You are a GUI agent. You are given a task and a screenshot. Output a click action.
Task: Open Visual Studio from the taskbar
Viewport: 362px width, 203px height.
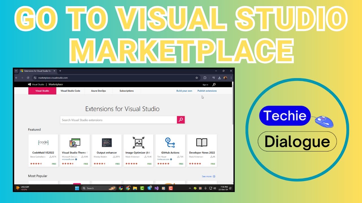[156, 188]
